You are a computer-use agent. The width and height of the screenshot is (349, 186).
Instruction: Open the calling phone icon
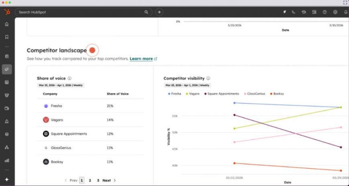[294, 12]
